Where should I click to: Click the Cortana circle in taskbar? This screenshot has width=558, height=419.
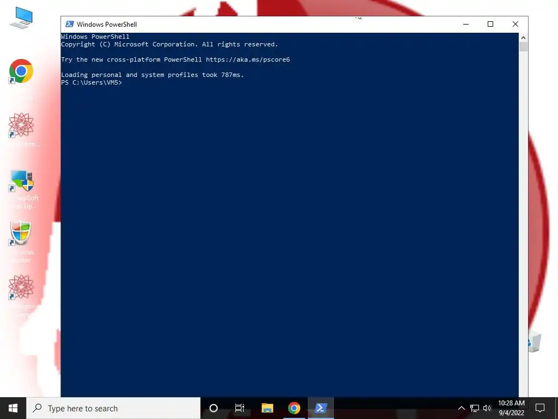pos(214,408)
